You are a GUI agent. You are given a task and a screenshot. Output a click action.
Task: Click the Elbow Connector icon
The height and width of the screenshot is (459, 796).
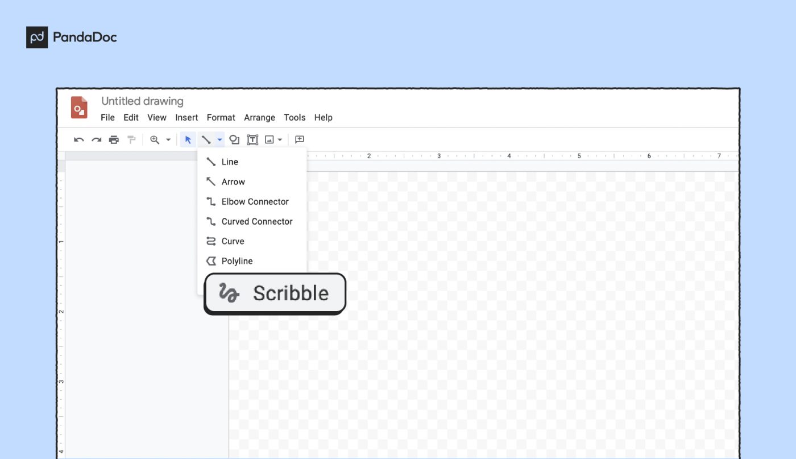tap(211, 202)
